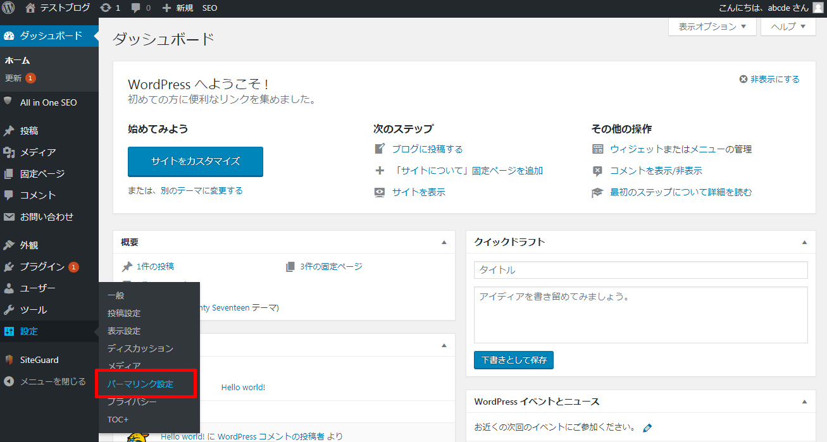
Task: Click the user avatar at top right
Action: point(818,8)
